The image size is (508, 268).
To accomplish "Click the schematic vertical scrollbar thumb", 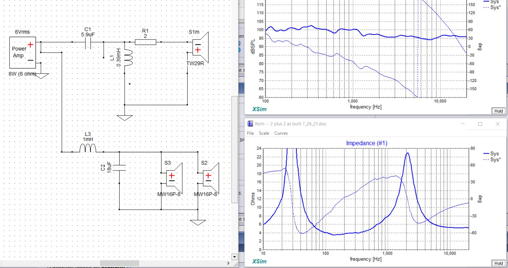I will pyautogui.click(x=235, y=150).
